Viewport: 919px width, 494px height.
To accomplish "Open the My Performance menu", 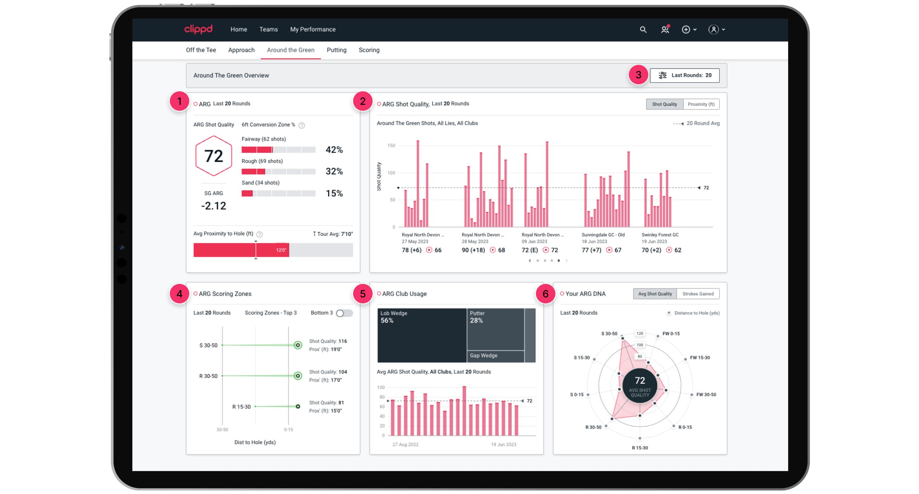I will (x=313, y=29).
